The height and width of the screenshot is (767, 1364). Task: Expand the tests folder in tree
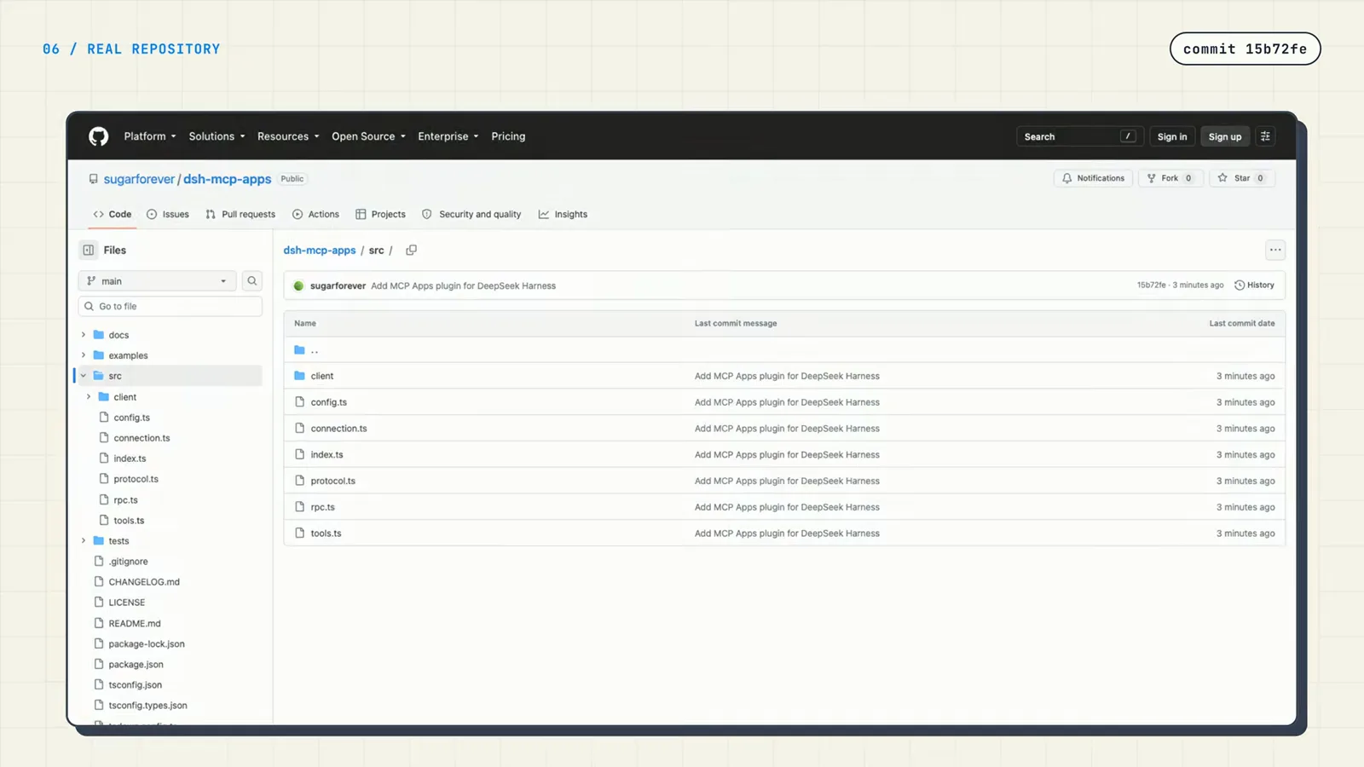84,541
